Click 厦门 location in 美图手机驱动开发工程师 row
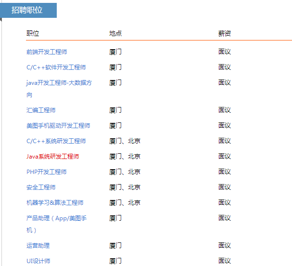Image resolution: width=292 pixels, height=266 pixels. (x=115, y=126)
